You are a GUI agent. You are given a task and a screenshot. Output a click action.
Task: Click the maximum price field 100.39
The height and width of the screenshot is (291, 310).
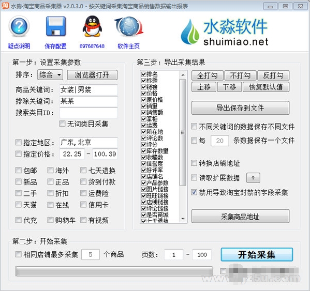pos(105,154)
